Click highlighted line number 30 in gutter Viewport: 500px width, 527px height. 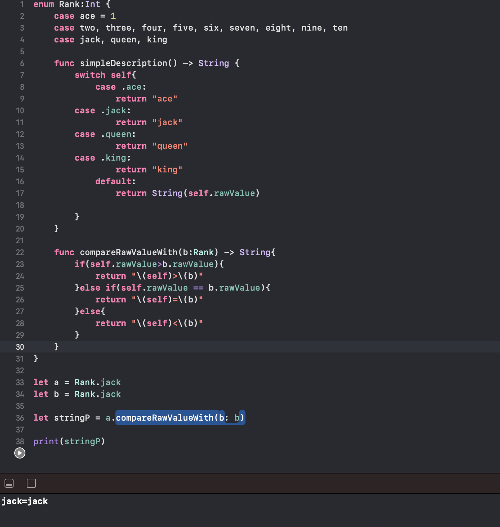pyautogui.click(x=20, y=347)
